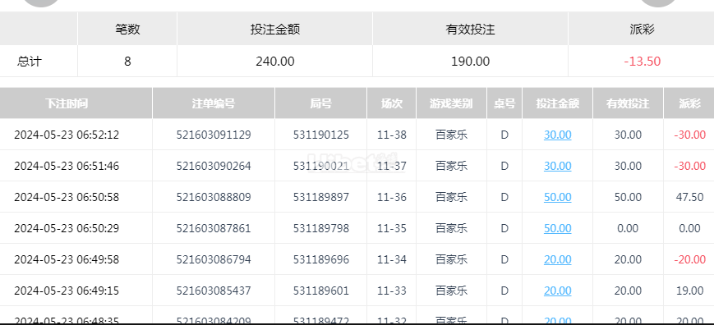Viewport: 714px width, 325px height.
Task: Click the 场次 column header
Action: click(392, 103)
